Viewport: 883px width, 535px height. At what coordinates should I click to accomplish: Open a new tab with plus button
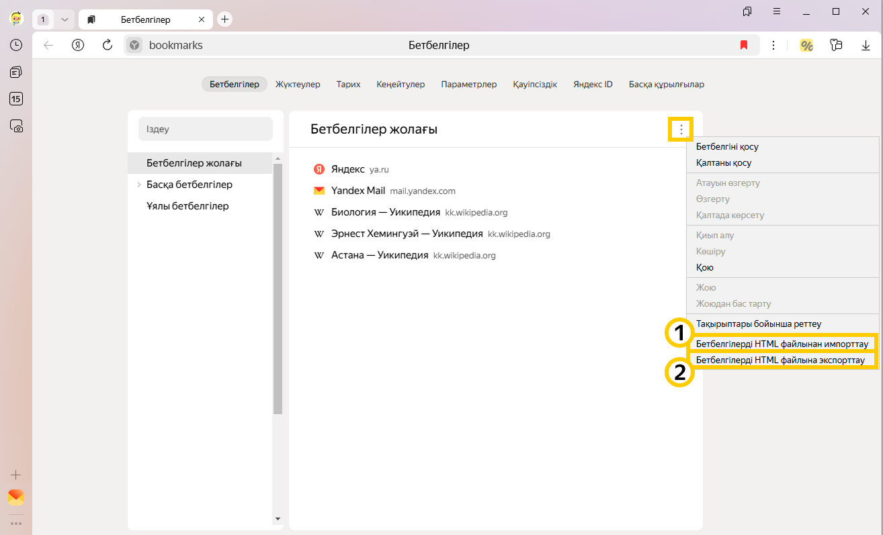point(225,19)
